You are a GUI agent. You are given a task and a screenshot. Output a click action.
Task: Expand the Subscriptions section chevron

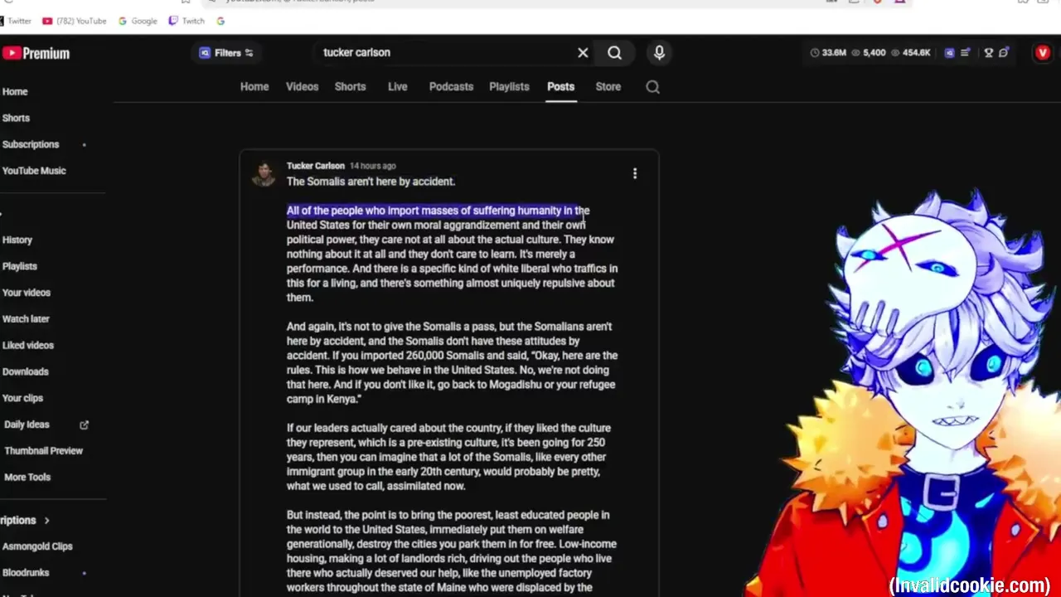[x=46, y=521]
